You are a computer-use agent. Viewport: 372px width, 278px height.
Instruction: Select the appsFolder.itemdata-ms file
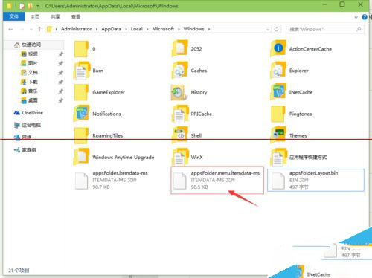[x=111, y=180]
